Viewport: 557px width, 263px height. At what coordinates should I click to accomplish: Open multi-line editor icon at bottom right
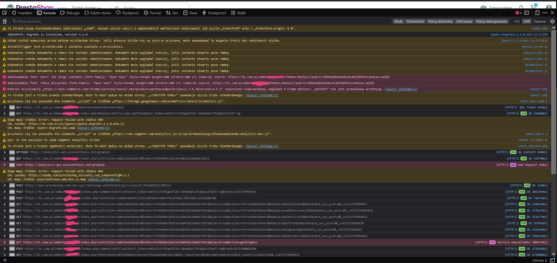552,260
